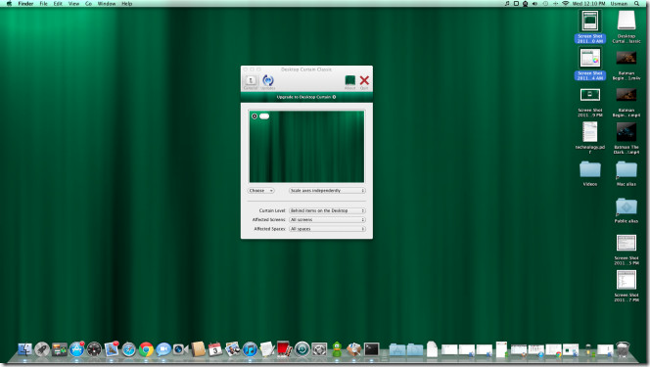
Task: Click the Upgrade to Desktop Curtain link
Action: [x=306, y=97]
